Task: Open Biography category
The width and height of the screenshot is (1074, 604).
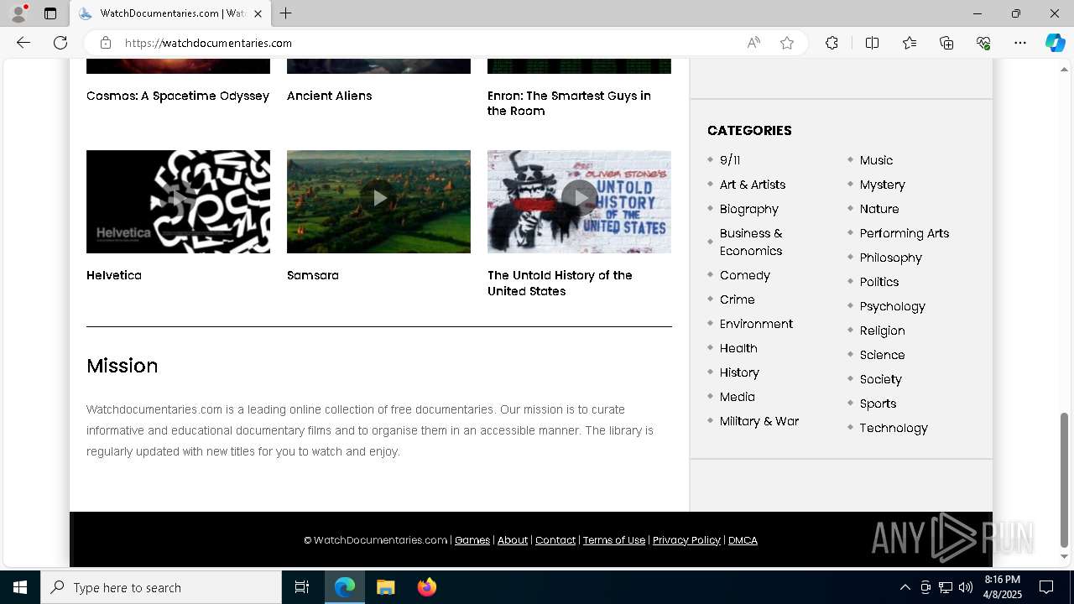Action: pyautogui.click(x=749, y=209)
